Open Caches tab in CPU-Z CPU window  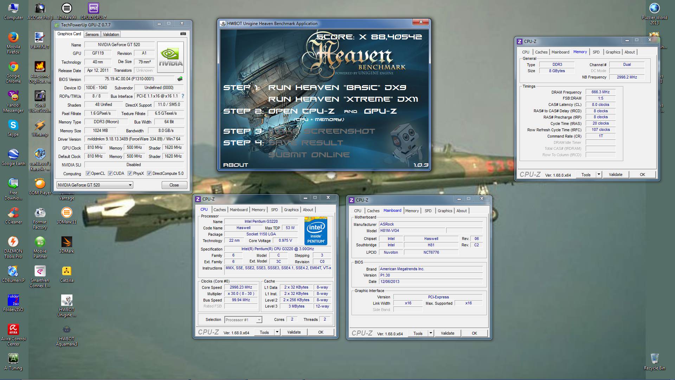coord(220,210)
